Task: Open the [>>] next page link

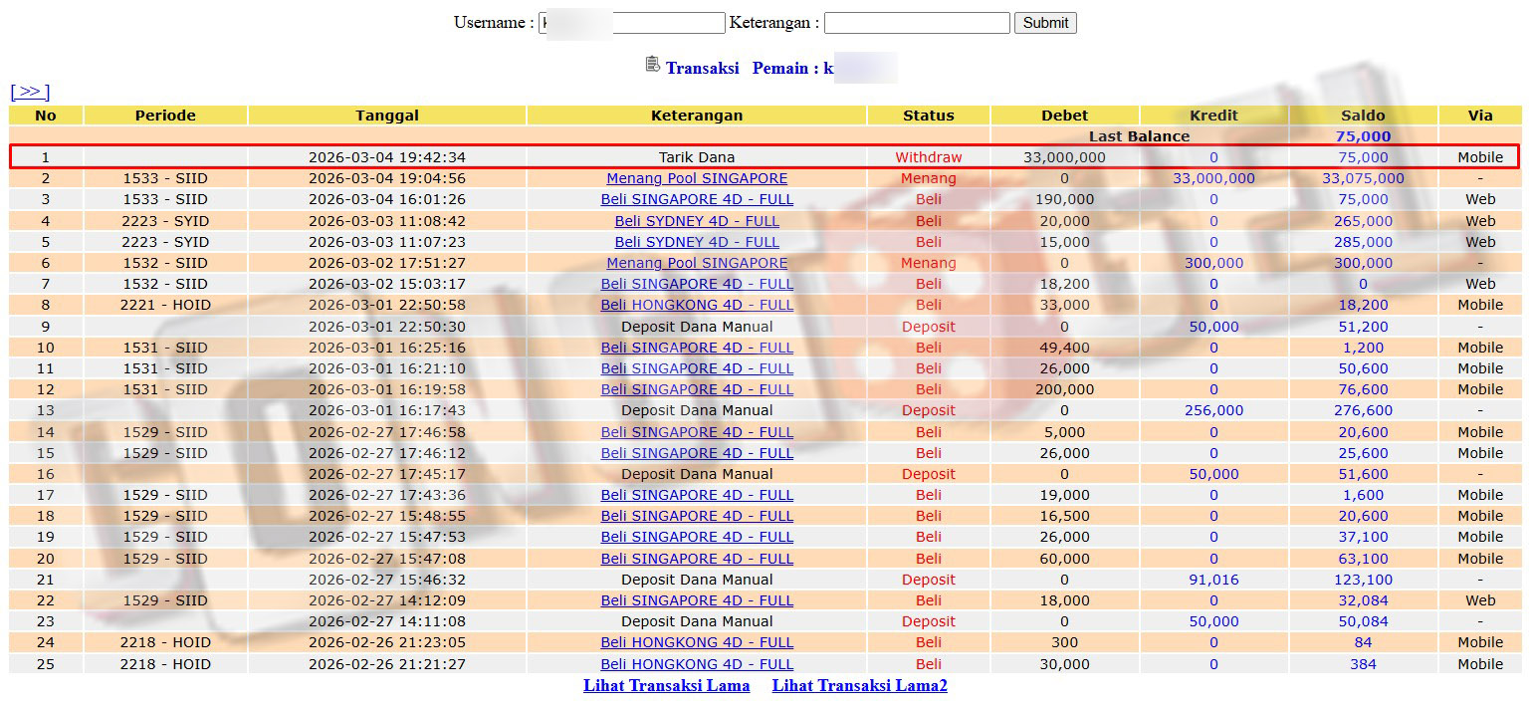Action: pyautogui.click(x=30, y=92)
